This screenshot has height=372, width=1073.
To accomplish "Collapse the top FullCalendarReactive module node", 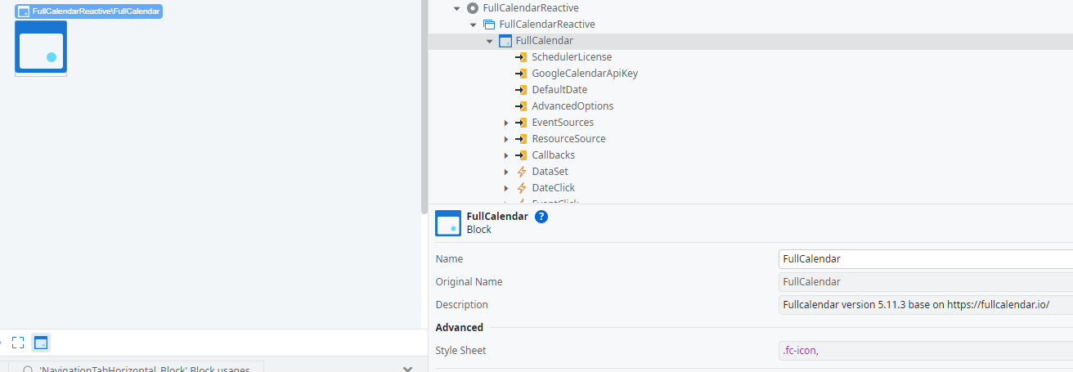I will (456, 8).
